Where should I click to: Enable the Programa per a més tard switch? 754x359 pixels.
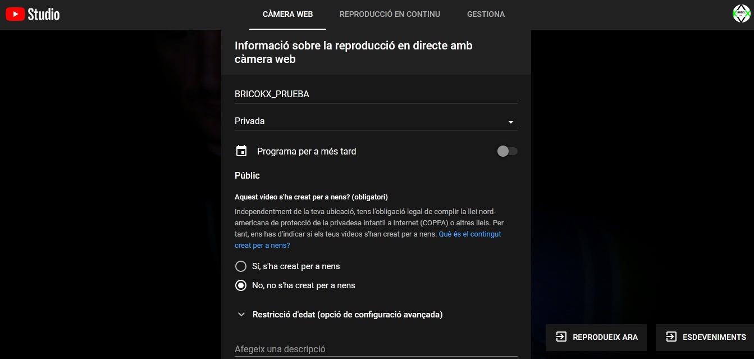507,151
